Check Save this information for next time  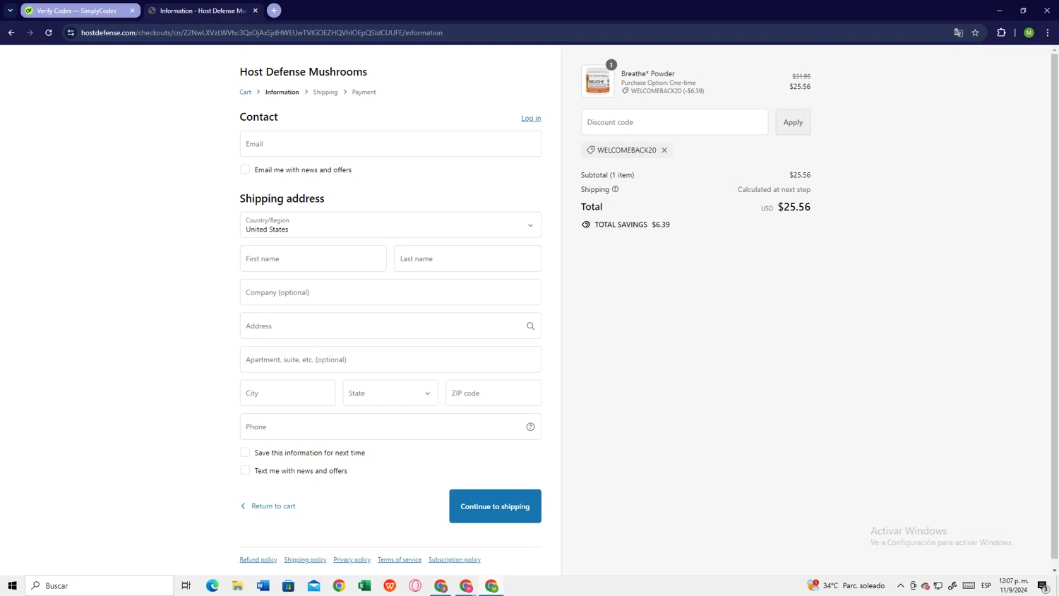click(x=245, y=453)
